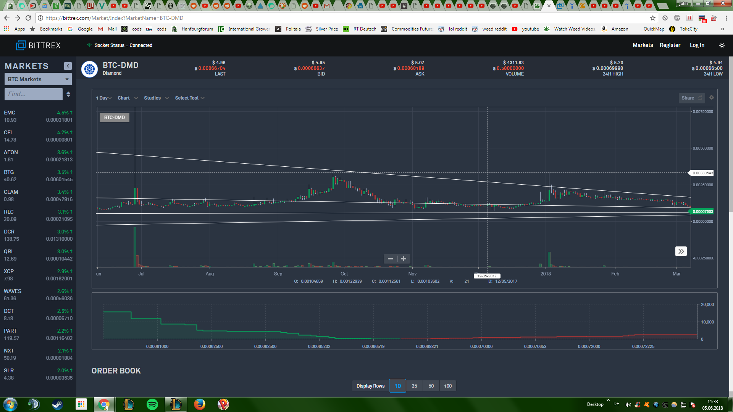Zoom in the chart with plus button
This screenshot has height=412, width=733.
[404, 259]
